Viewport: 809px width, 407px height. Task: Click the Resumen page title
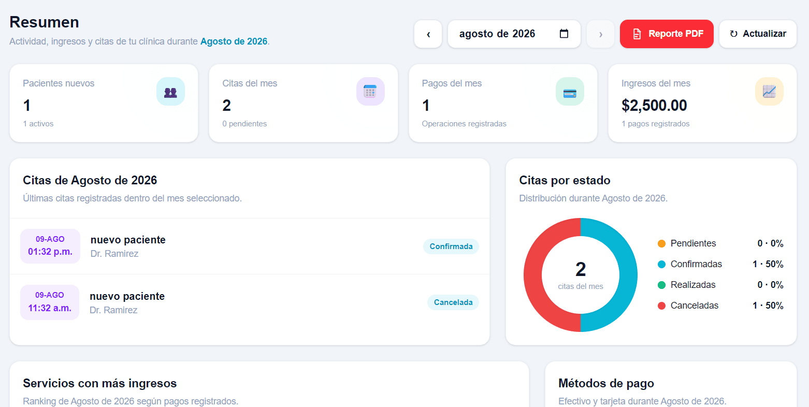point(45,22)
